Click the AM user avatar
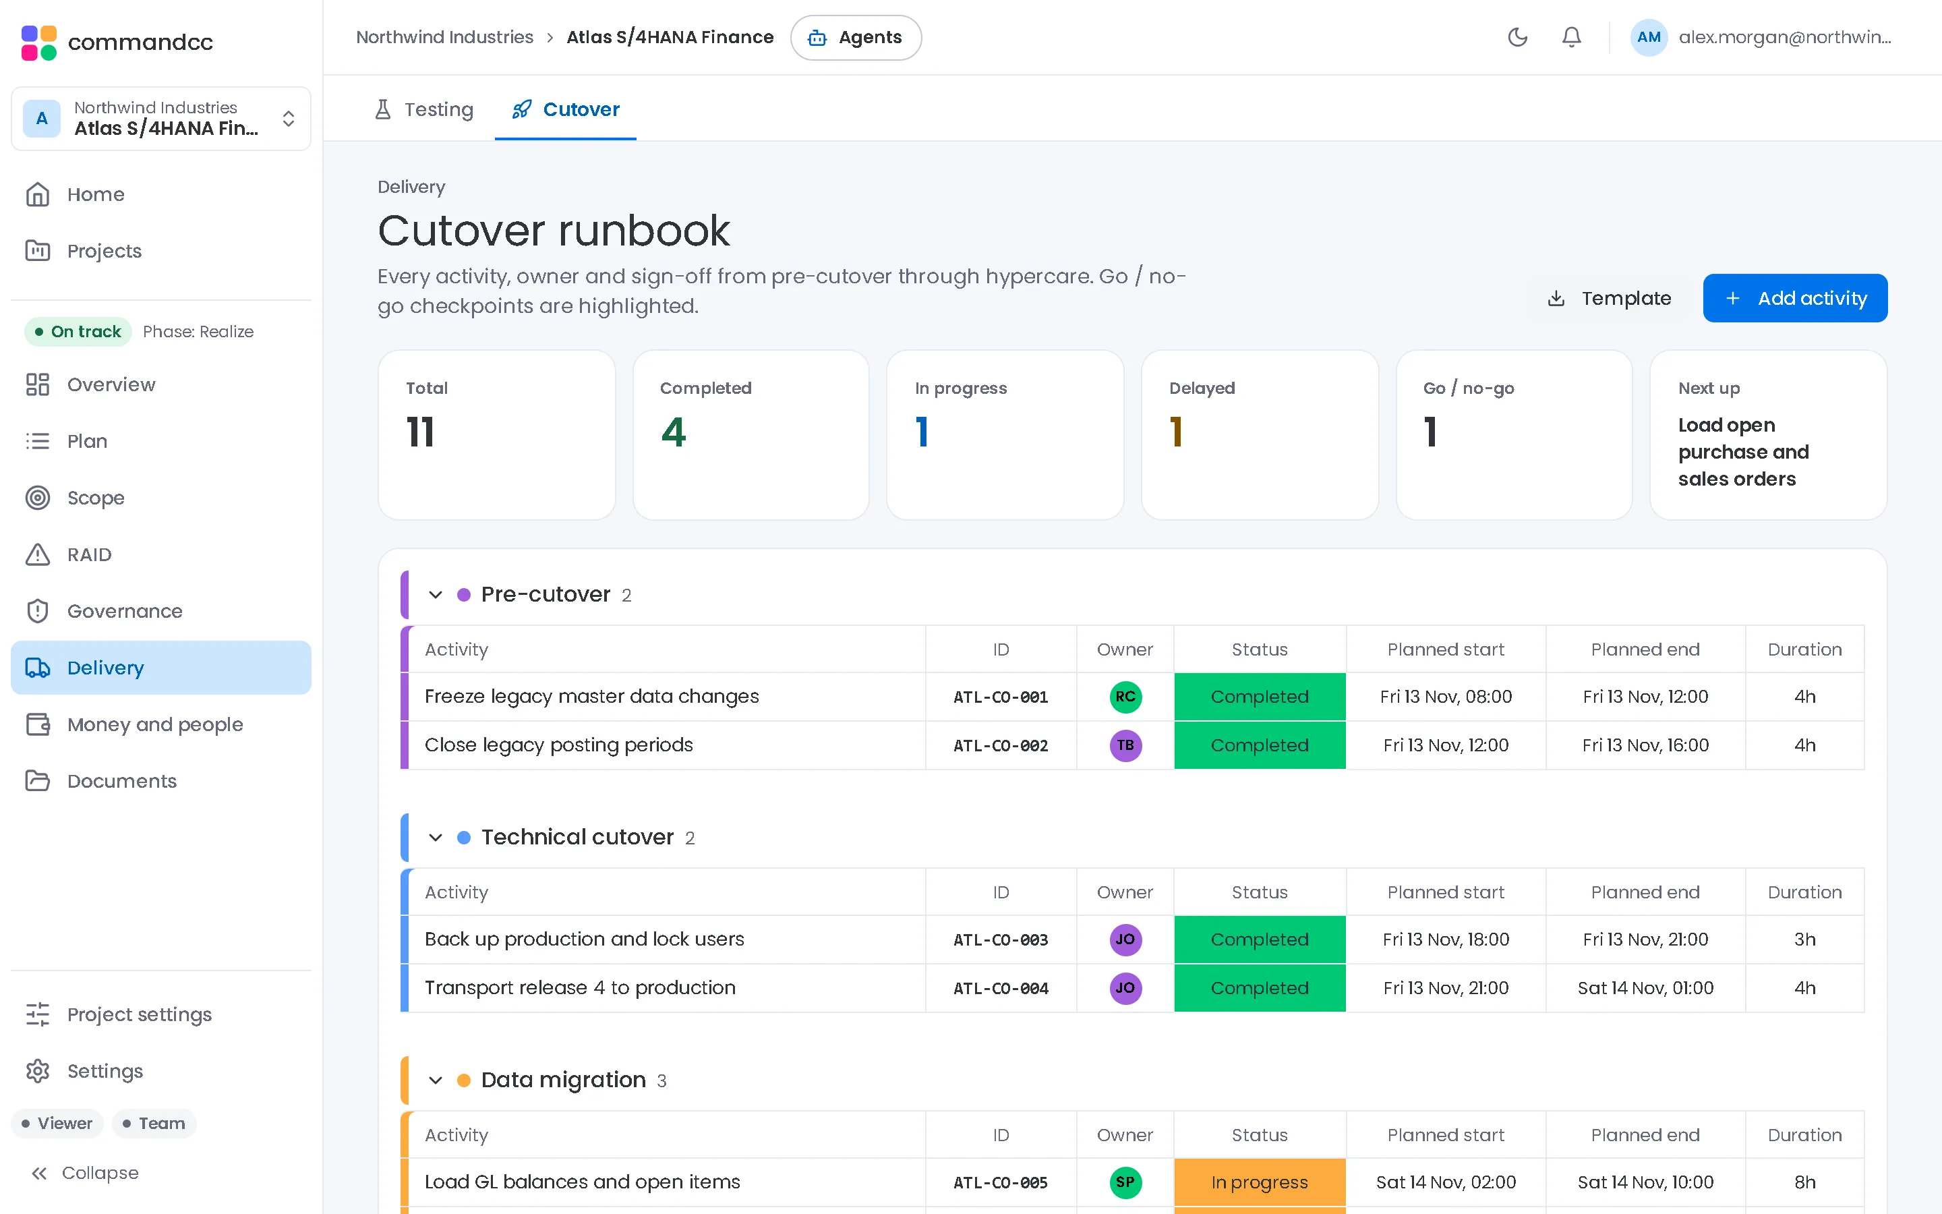Viewport: 1942px width, 1214px height. 1648,37
